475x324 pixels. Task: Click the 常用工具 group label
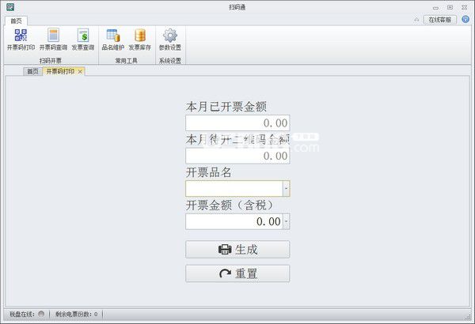[127, 61]
